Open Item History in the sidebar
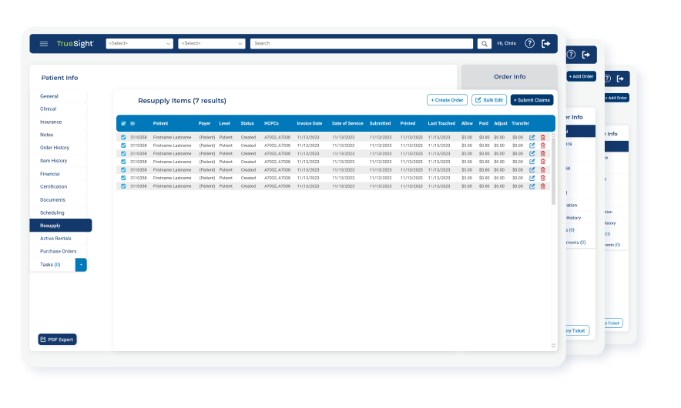Viewport: 681px width, 408px height. [x=59, y=161]
